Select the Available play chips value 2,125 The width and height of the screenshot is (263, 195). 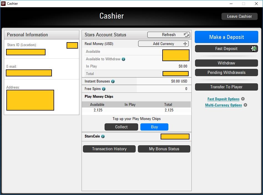98,110
